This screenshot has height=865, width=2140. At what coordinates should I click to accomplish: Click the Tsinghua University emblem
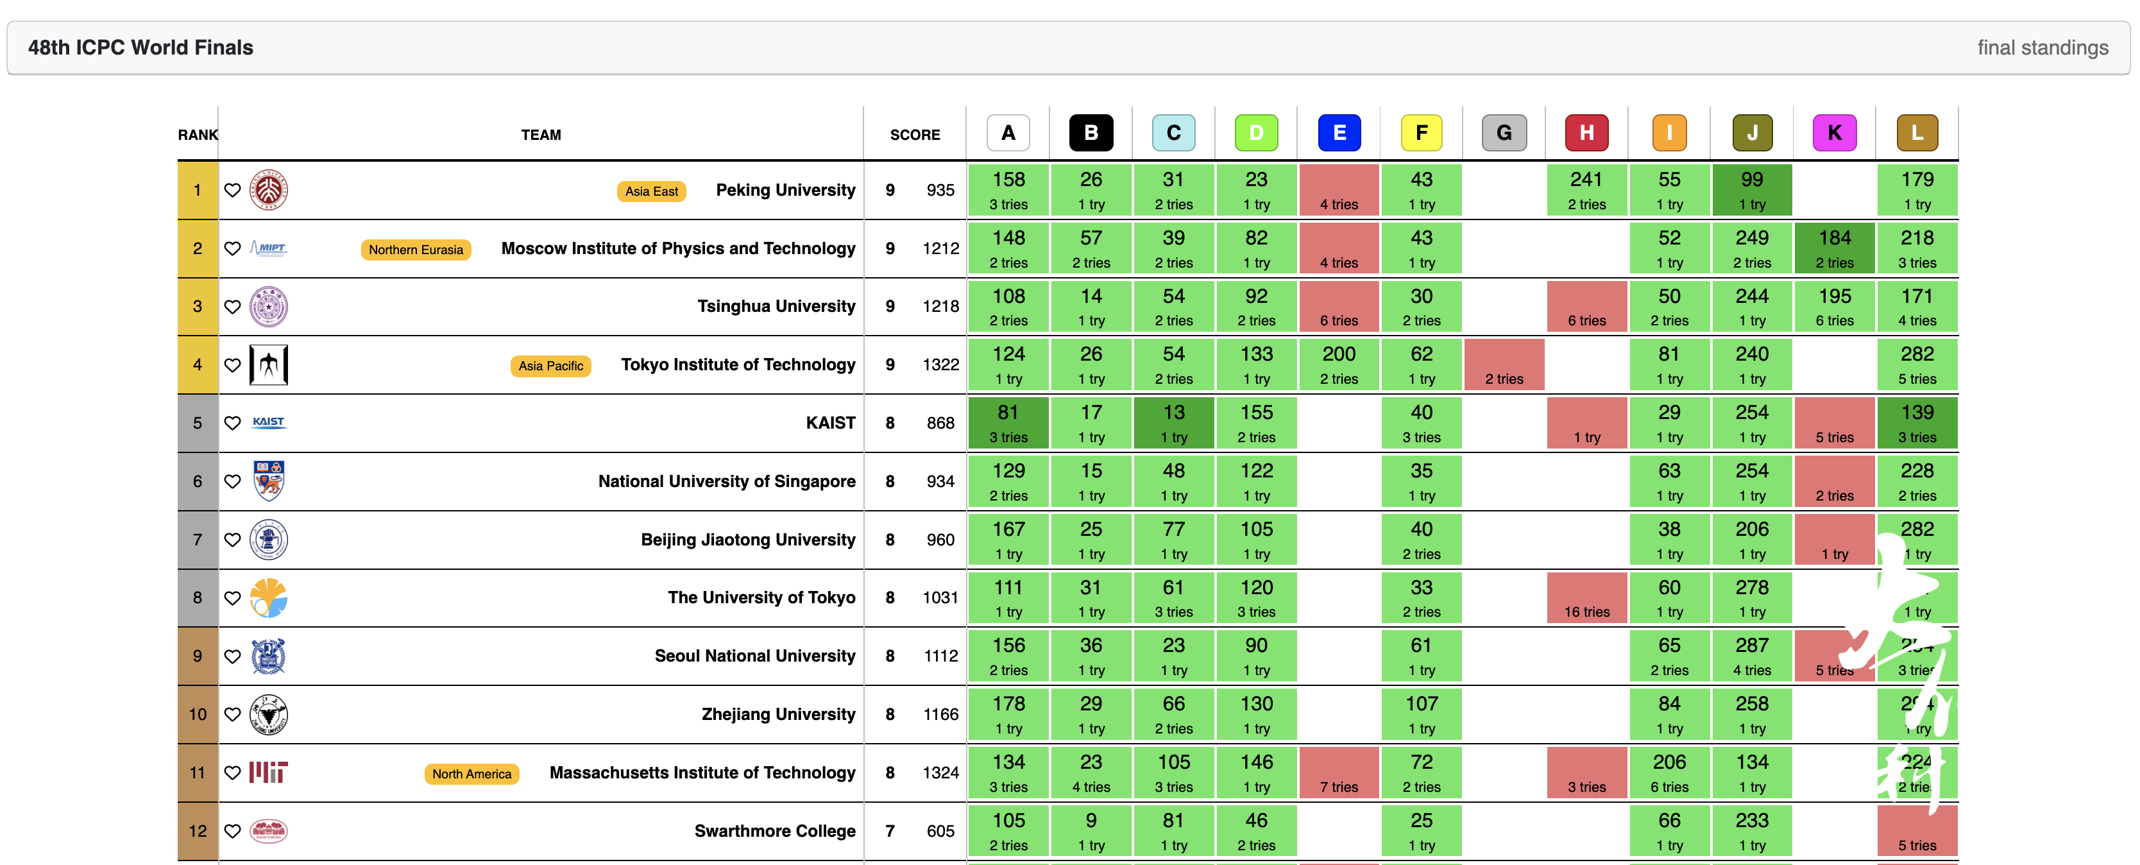click(x=268, y=307)
